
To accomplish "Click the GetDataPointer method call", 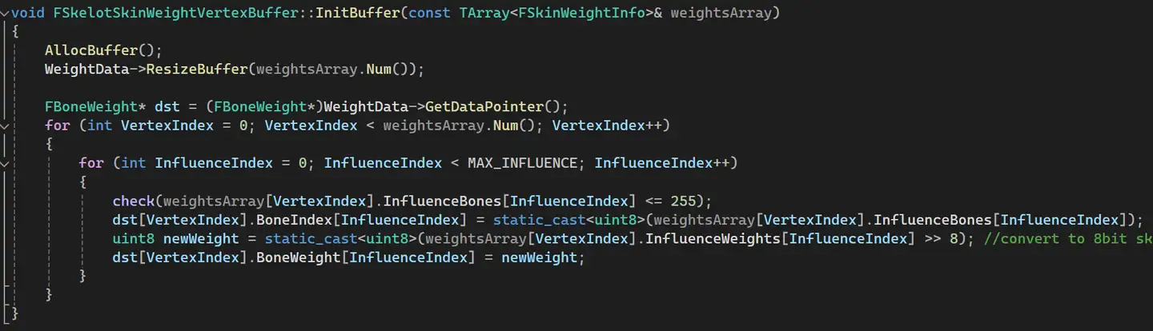I will 484,106.
